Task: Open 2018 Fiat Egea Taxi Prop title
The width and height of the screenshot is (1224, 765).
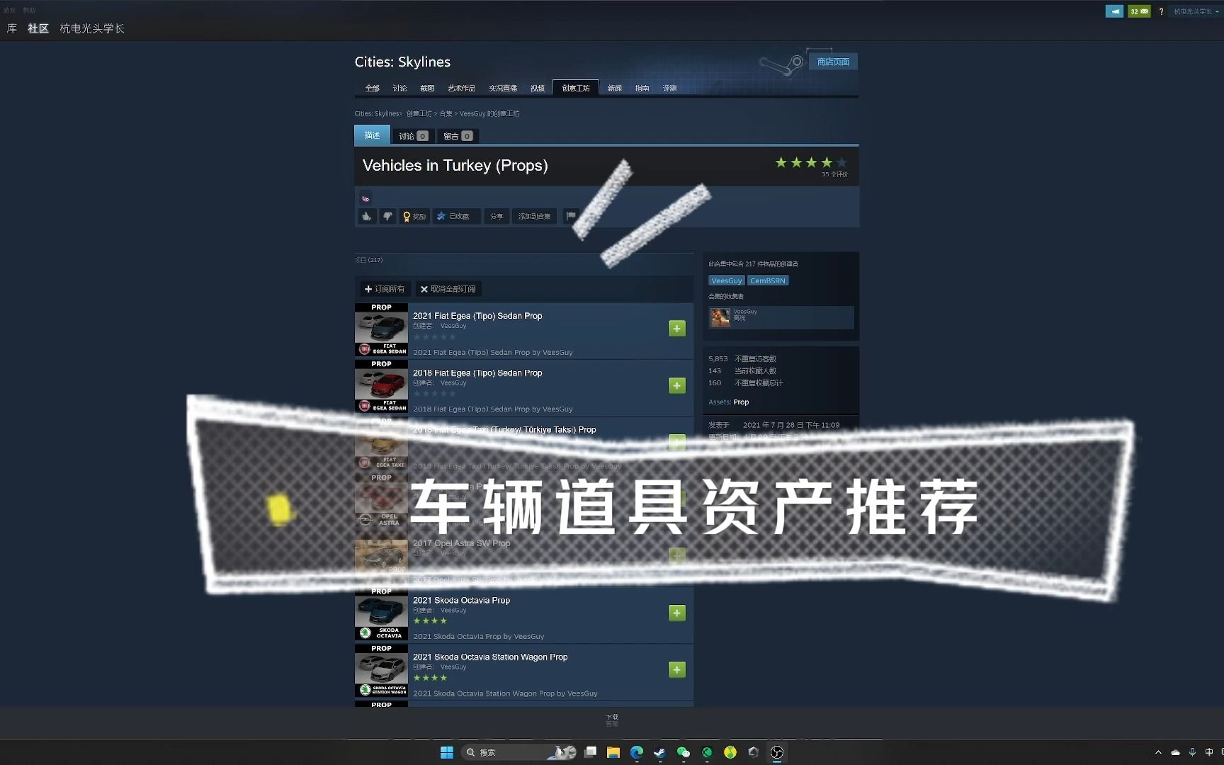Action: (x=504, y=429)
